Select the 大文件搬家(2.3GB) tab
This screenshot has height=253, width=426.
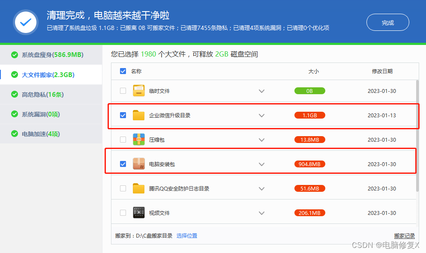tap(51, 74)
